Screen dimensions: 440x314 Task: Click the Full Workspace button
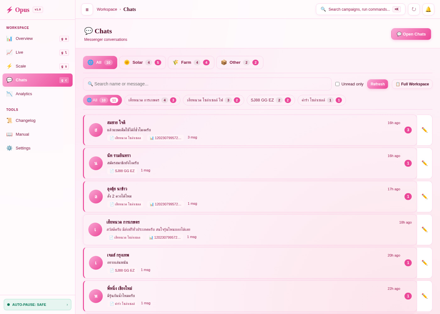[412, 84]
